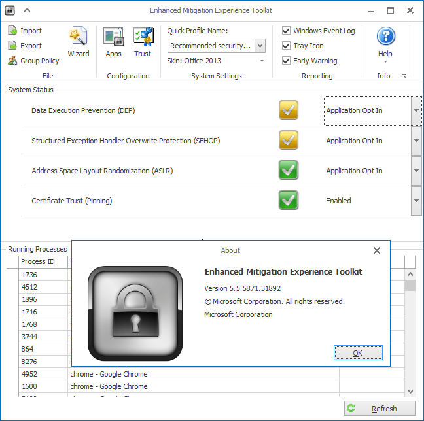Click the Recommended security profile field
Image resolution: width=424 pixels, height=421 pixels.
211,46
